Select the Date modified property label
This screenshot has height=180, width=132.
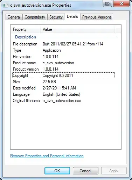pyautogui.click(x=24, y=88)
